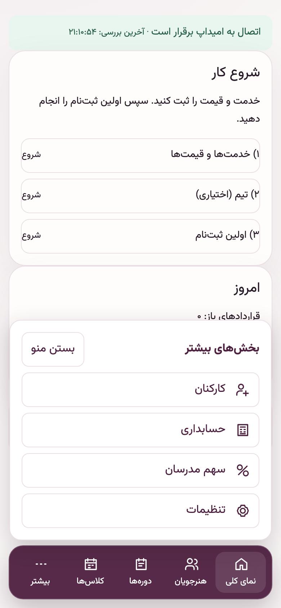The width and height of the screenshot is (281, 608).
Task: Select سهم مدرسان from the menu
Action: click(140, 470)
